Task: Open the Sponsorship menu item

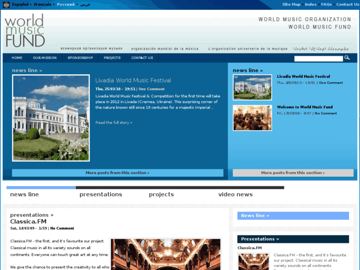Action: tap(80, 57)
